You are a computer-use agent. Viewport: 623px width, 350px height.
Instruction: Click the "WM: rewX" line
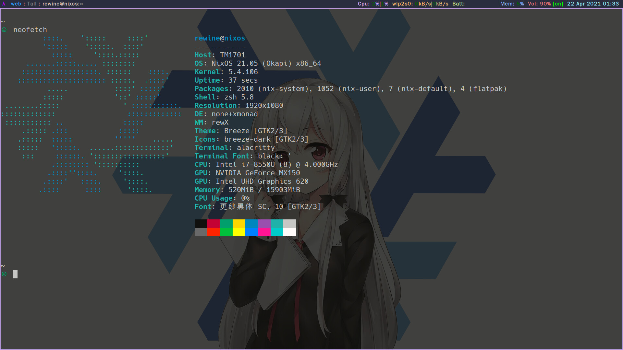(x=212, y=122)
